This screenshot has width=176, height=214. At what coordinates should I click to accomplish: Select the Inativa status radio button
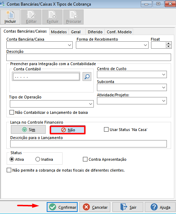point(38,159)
